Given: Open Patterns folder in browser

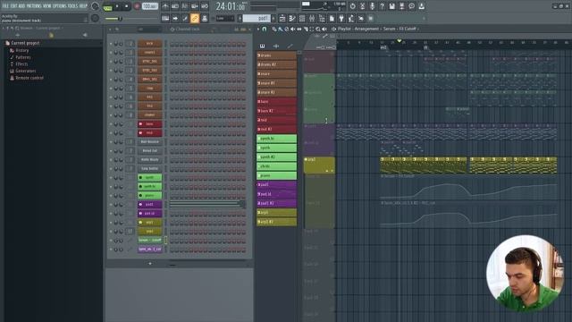Looking at the screenshot, I should click(x=22, y=57).
